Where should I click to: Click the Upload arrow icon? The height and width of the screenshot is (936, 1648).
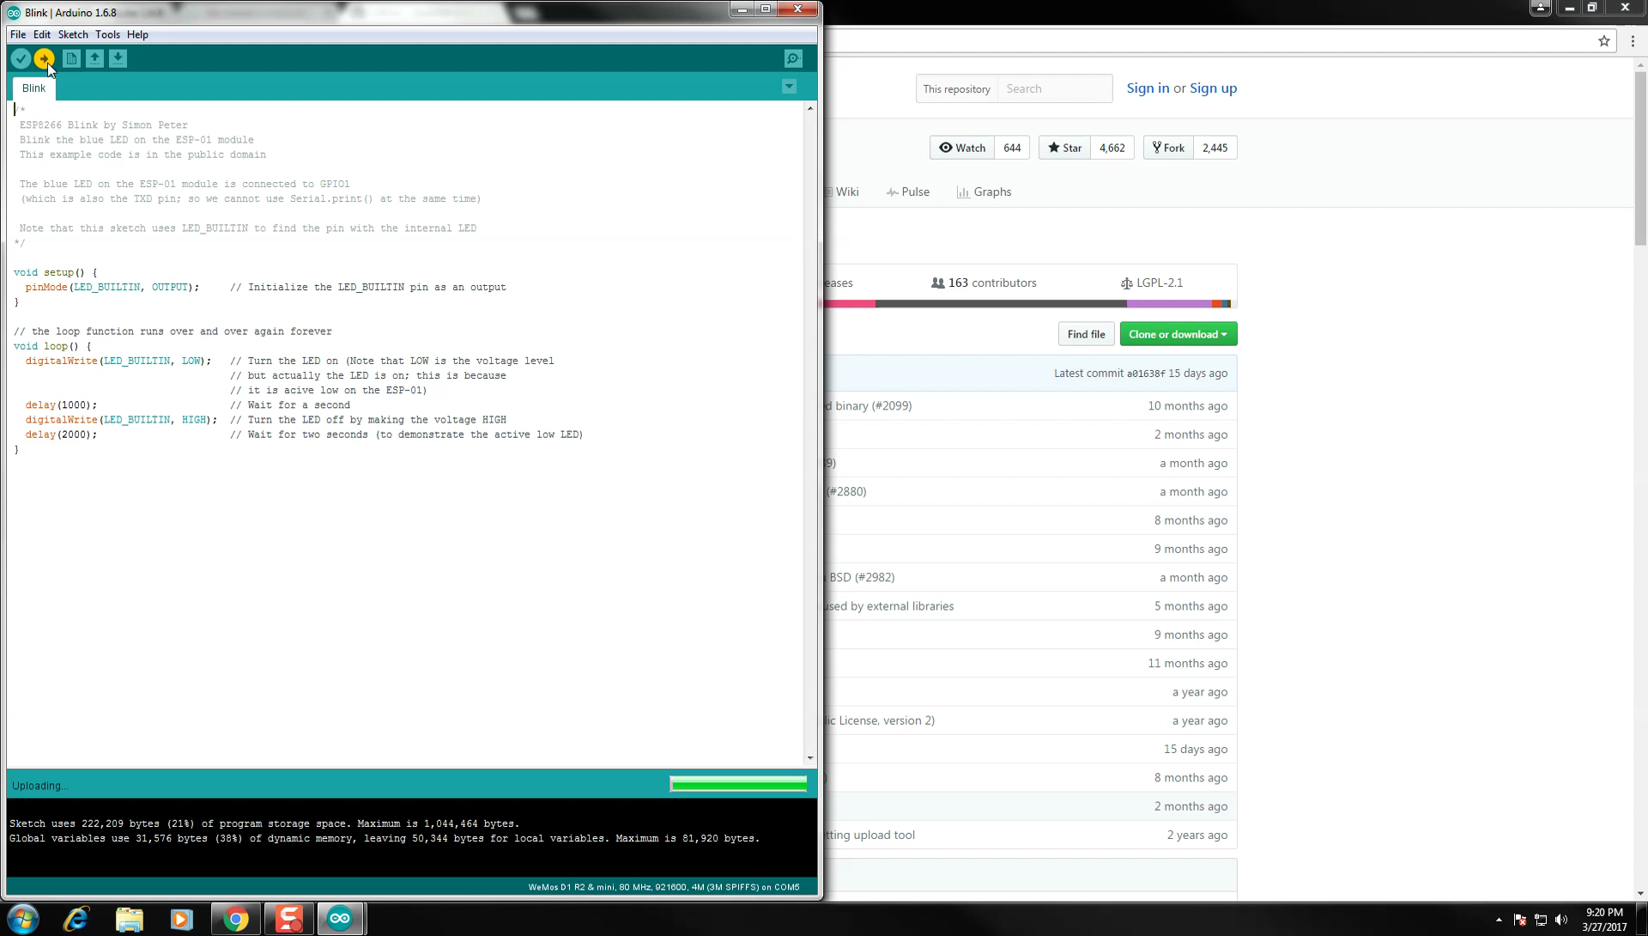click(44, 58)
